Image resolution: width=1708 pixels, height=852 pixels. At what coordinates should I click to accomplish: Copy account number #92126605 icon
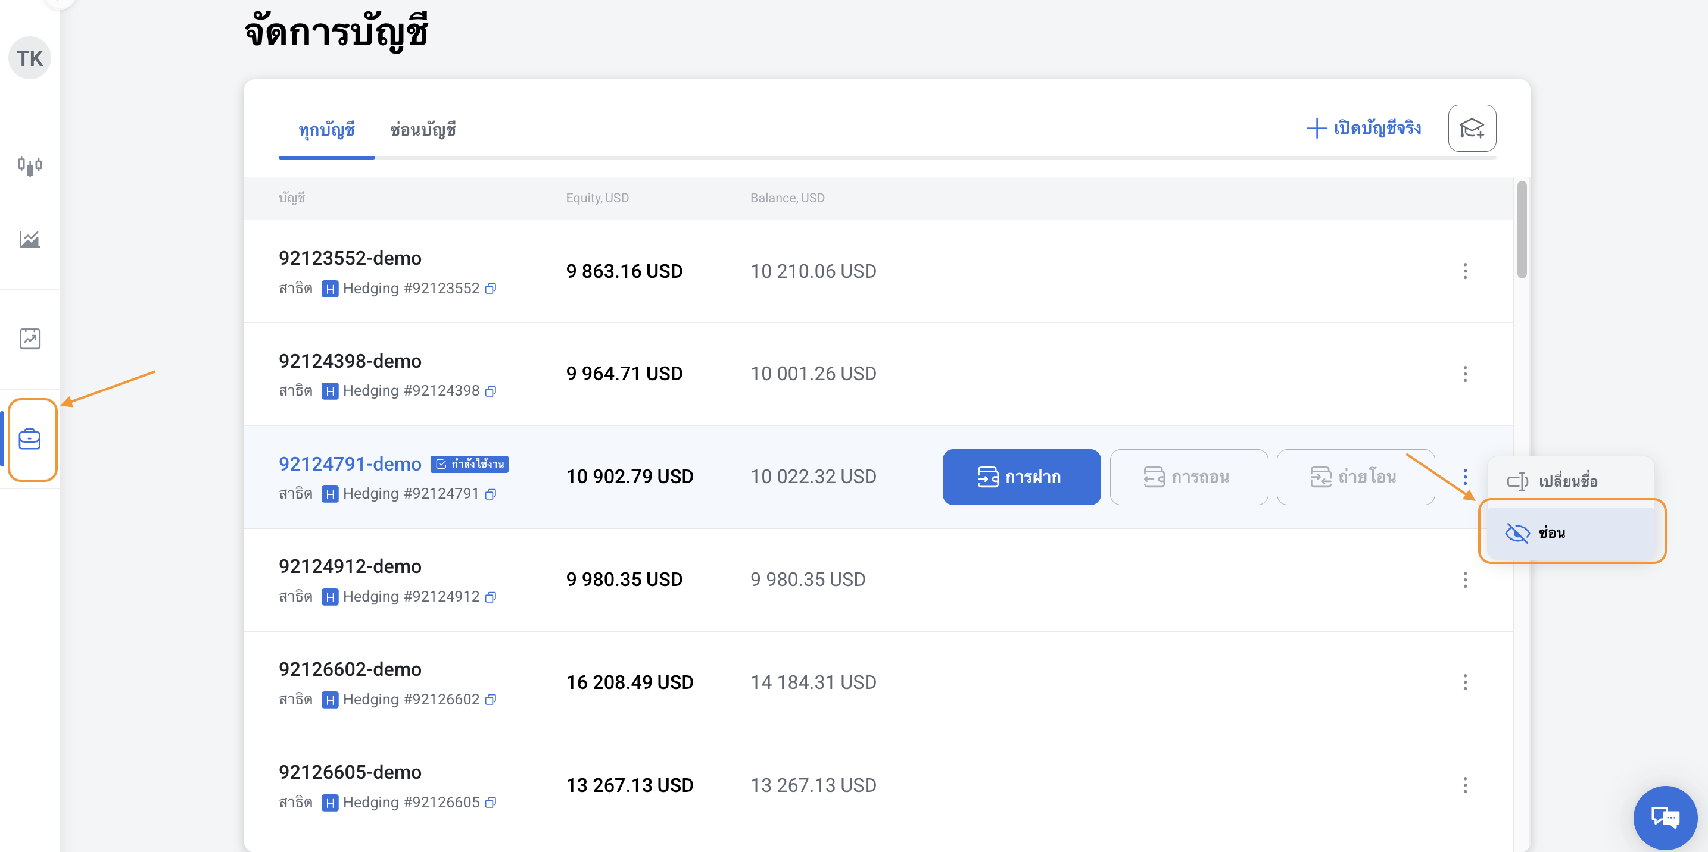(x=491, y=803)
